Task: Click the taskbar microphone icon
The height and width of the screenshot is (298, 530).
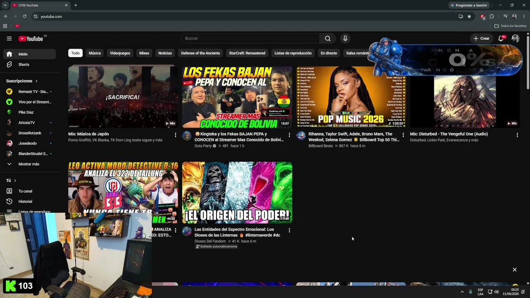Action: coord(470,292)
